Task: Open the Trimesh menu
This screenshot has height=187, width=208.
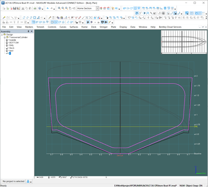Action: 40,27
